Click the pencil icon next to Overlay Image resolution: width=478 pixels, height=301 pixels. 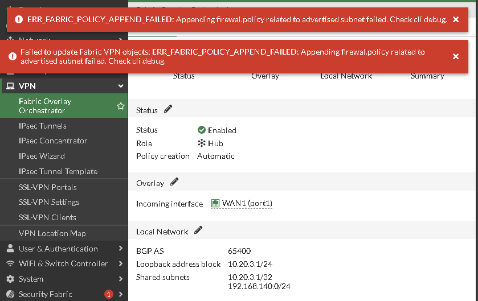tap(174, 182)
